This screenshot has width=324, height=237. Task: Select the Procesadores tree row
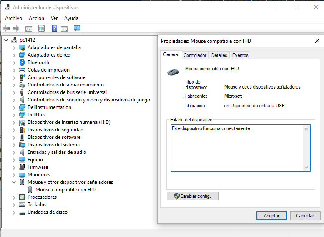click(x=42, y=197)
